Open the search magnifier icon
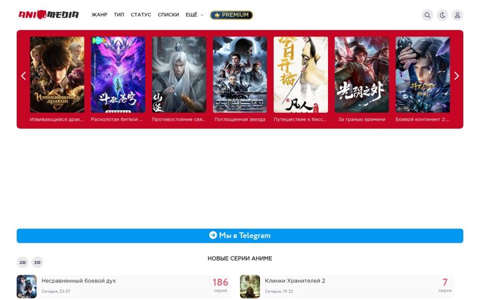The width and height of the screenshot is (480, 300). tap(427, 15)
